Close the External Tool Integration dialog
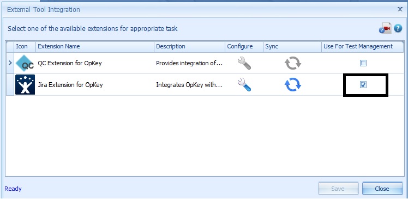This screenshot has height=199, width=408. (x=400, y=9)
